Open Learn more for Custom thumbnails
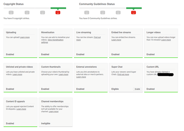This screenshot has height=131, width=184. pyautogui.click(x=63, y=74)
